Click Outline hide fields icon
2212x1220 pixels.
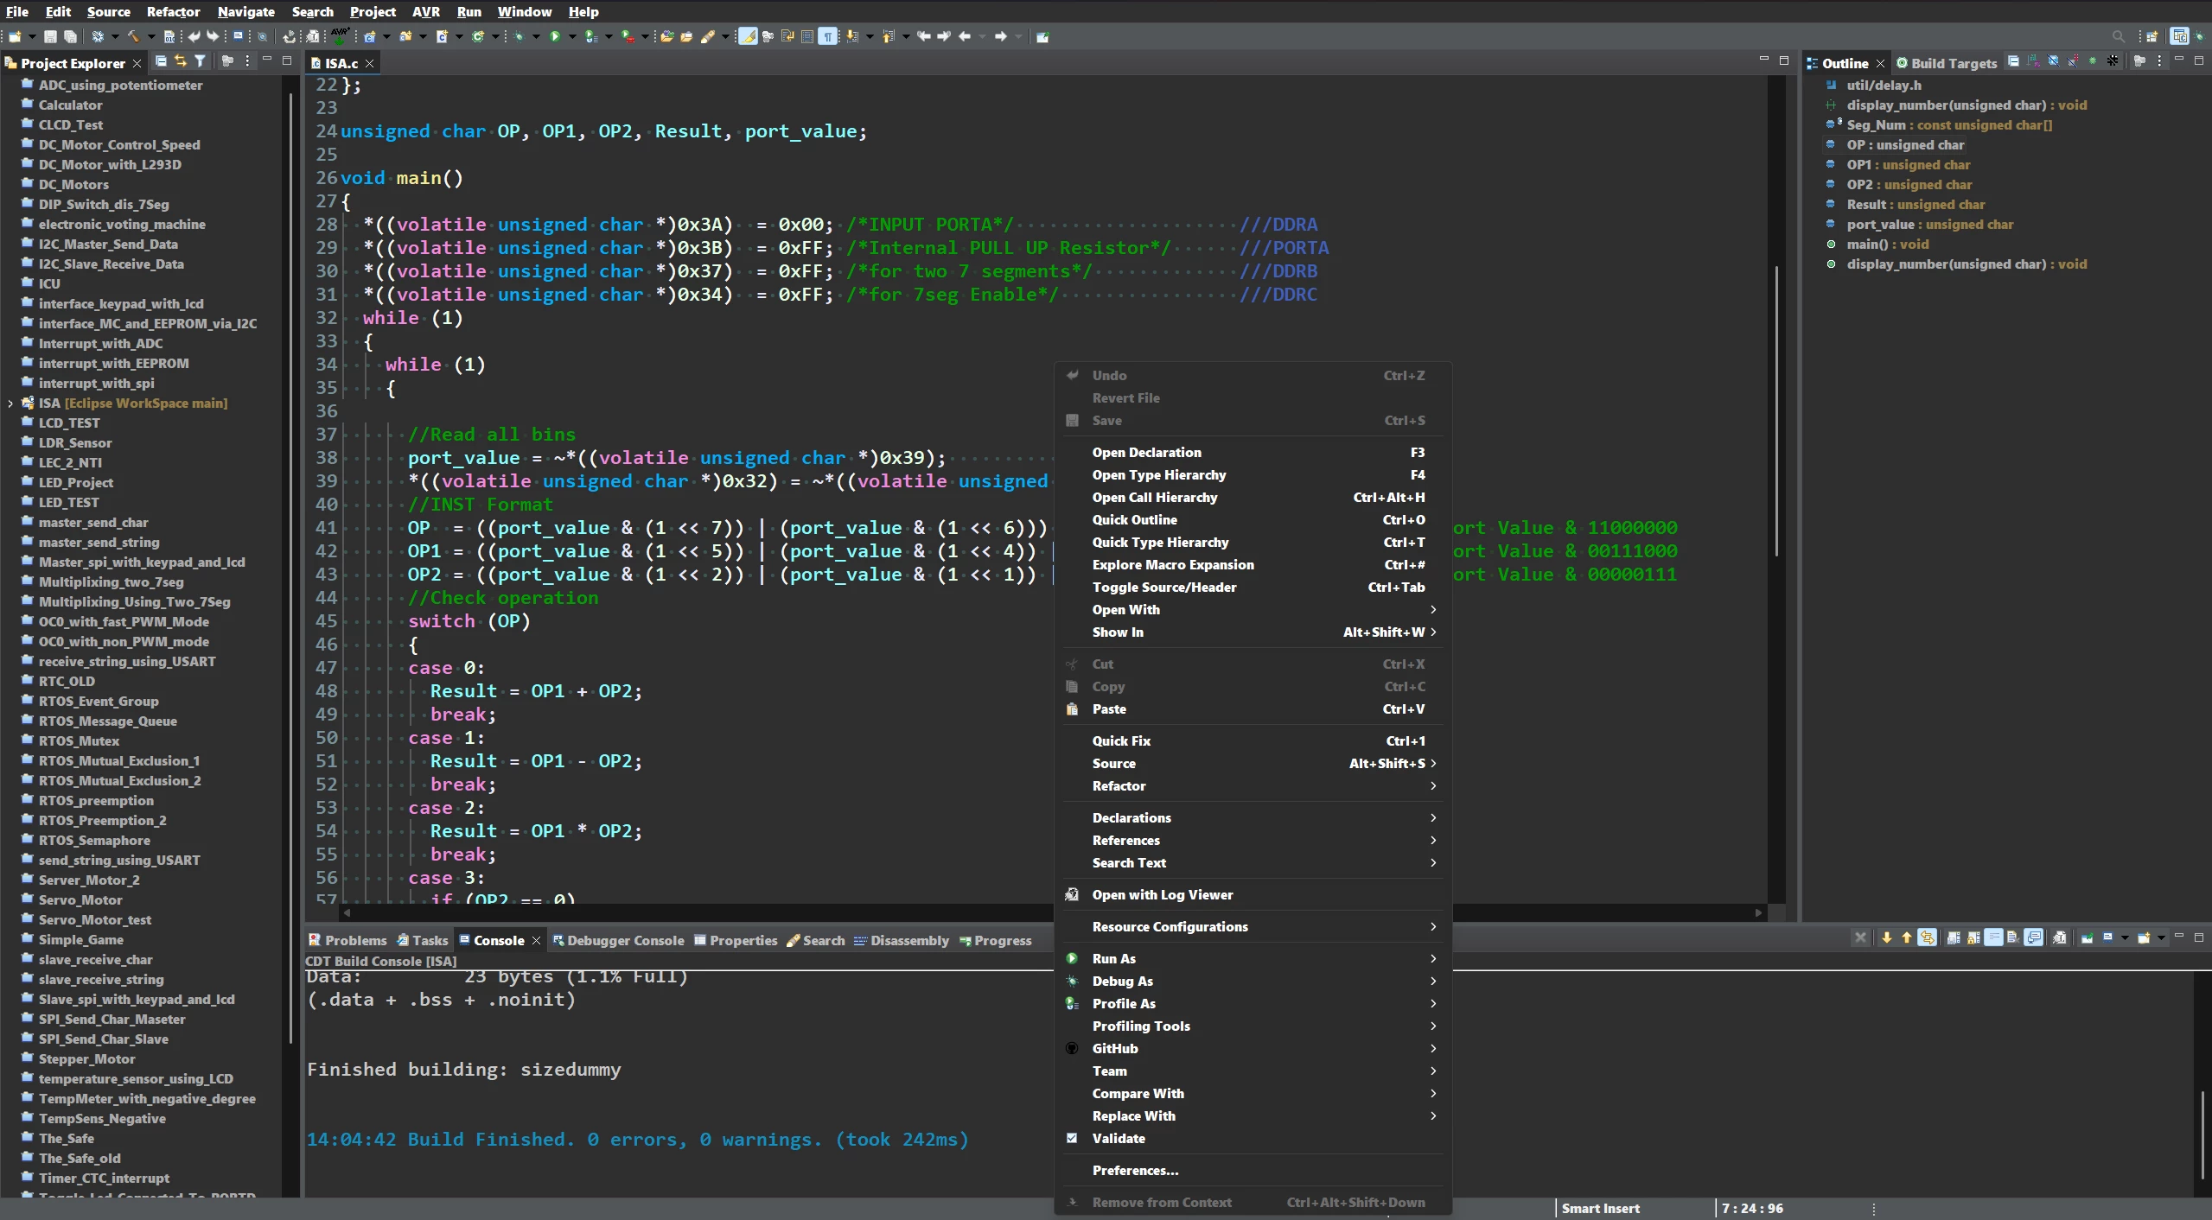click(x=2053, y=61)
